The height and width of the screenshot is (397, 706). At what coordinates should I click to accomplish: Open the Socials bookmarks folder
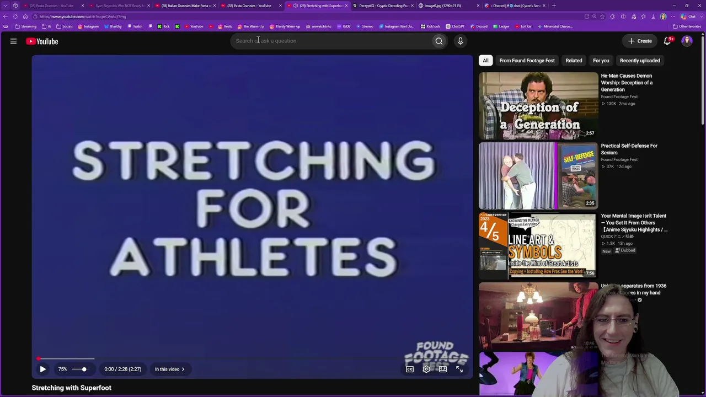[x=65, y=26]
